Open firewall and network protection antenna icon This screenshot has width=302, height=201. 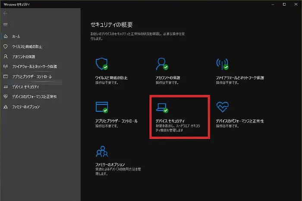(x=222, y=64)
